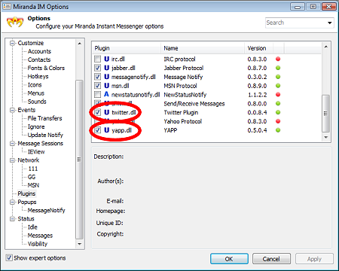Click plugin list scroll up arrow
The height and width of the screenshot is (271, 339).
[325, 47]
